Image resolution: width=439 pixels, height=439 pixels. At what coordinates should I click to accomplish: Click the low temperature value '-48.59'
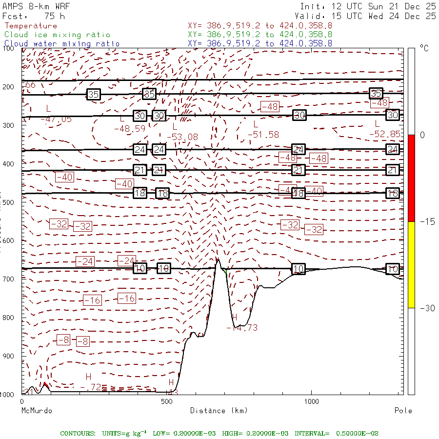(130, 129)
